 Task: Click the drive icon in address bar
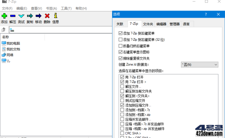tap(12, 30)
